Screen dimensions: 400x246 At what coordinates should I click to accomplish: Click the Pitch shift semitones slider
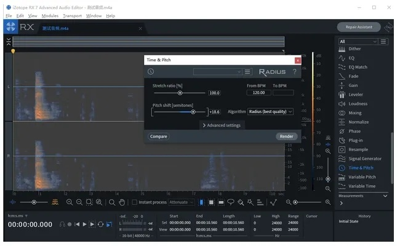coord(180,112)
